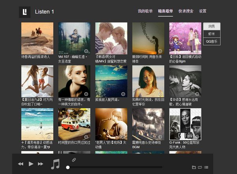Open the dragon castle cover thumbnail
This screenshot has height=174, width=237.
(x=148, y=124)
